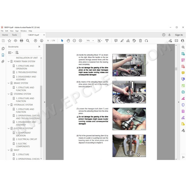Screen dimensions: 186x186
Task: Click the Sign In button
Action: click(x=179, y=35)
